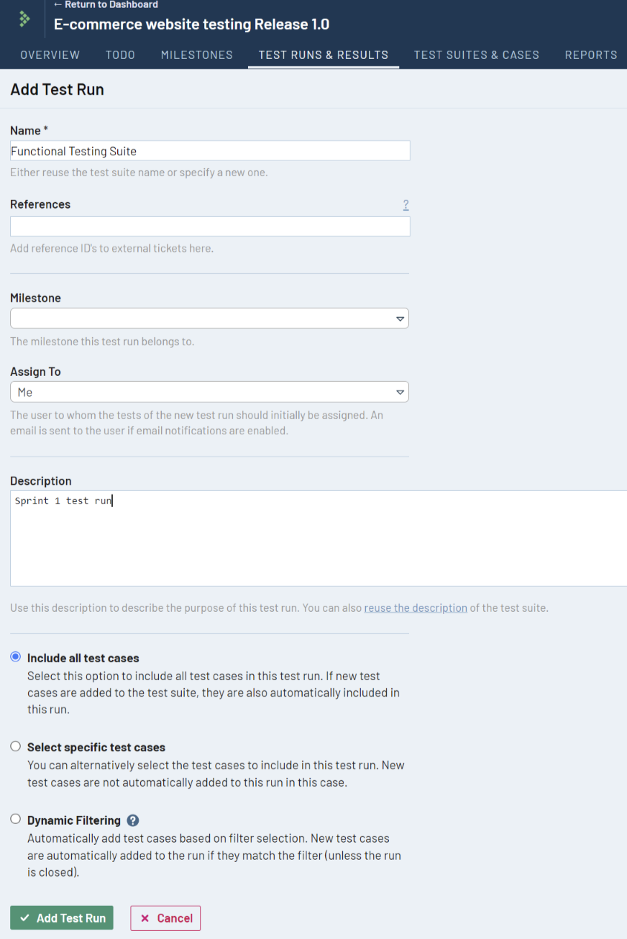This screenshot has height=939, width=627.
Task: Click the Add Test Run button
Action: (62, 917)
